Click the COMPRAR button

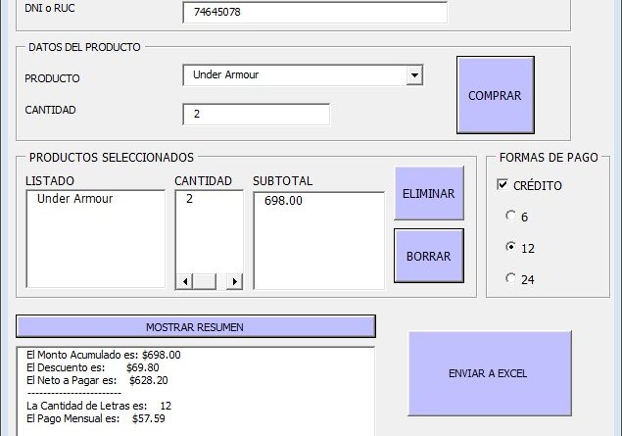pyautogui.click(x=495, y=96)
